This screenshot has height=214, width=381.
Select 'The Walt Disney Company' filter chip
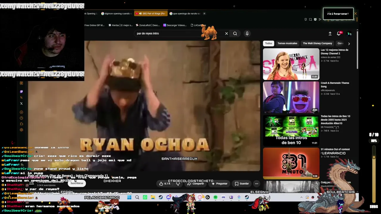(x=317, y=43)
